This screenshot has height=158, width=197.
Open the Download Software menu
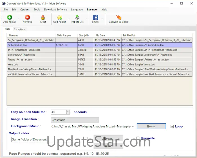[55, 10]
